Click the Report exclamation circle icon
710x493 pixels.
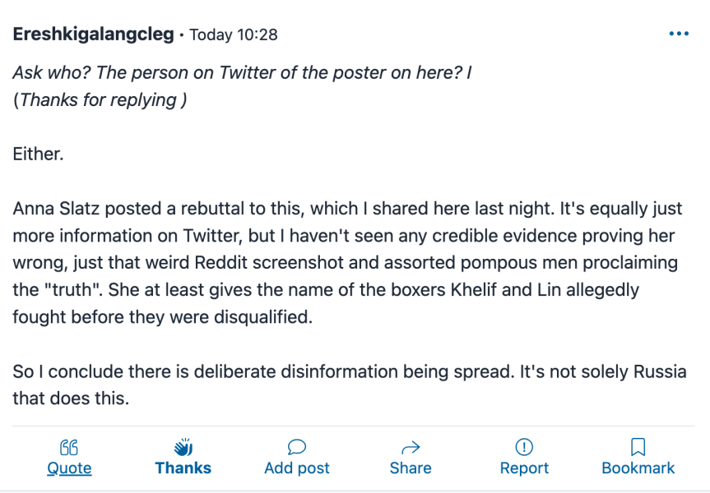[x=524, y=447]
